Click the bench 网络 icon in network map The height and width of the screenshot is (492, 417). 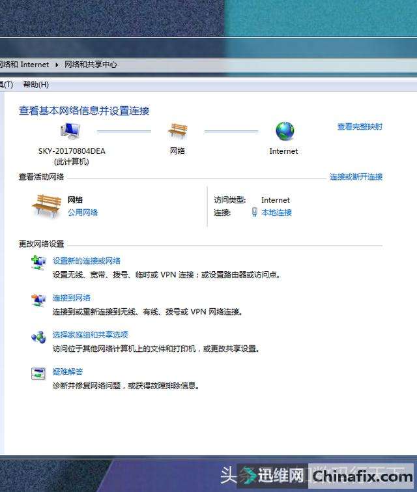(177, 131)
